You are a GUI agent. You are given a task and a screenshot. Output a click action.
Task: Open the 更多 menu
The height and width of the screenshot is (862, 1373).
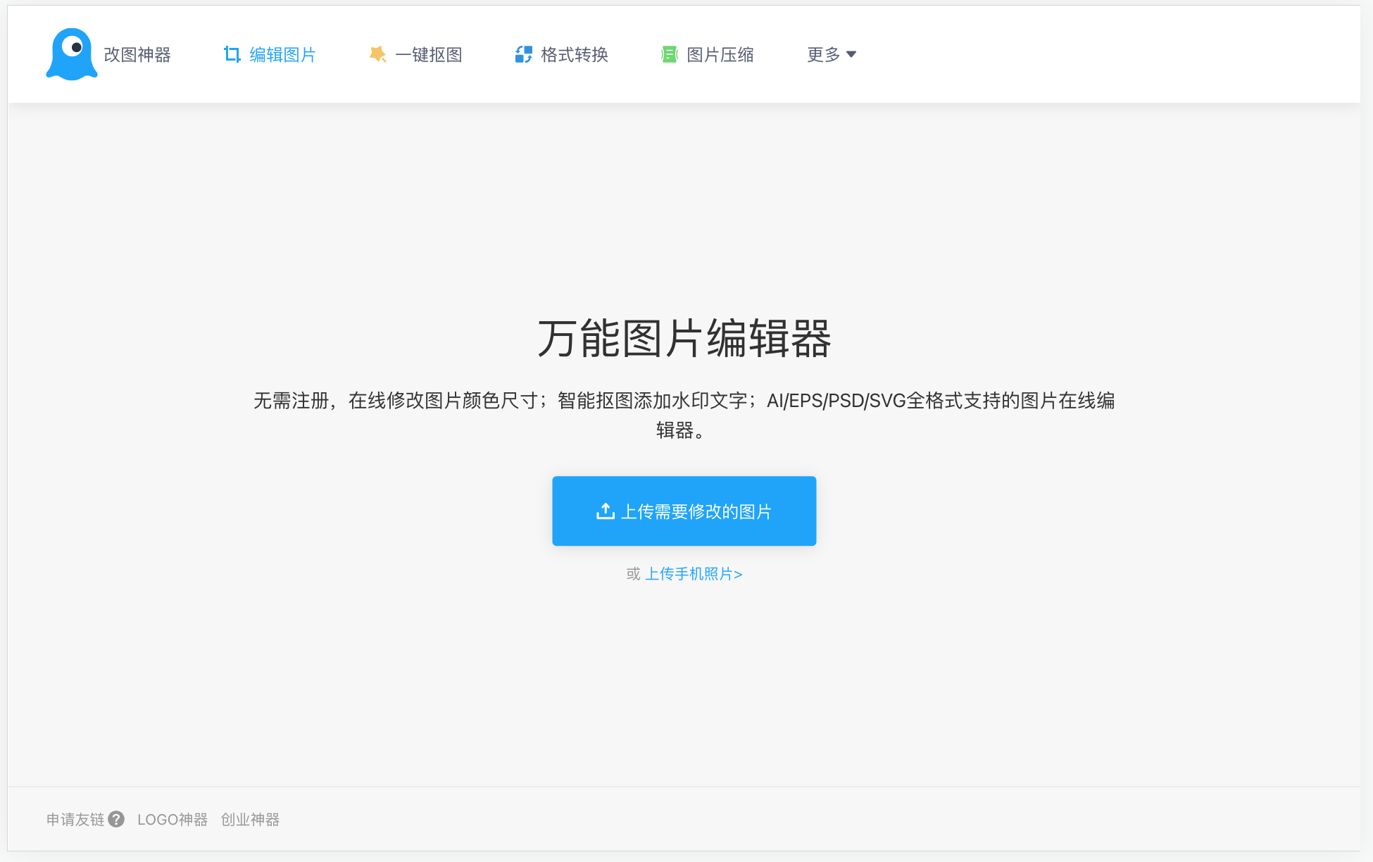click(x=824, y=54)
